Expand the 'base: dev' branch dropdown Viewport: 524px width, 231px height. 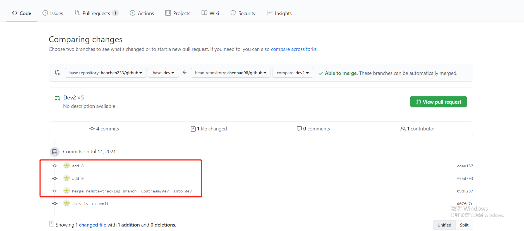point(163,73)
